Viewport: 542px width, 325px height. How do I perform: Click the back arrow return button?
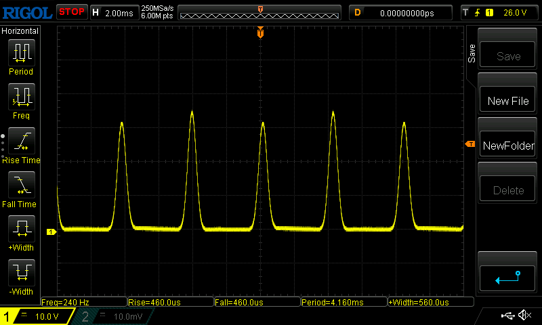coord(507,277)
